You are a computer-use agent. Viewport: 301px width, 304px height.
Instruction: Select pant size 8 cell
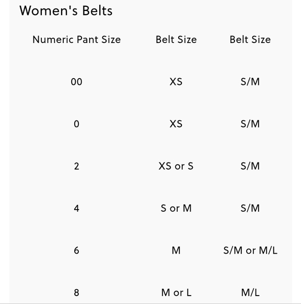click(76, 292)
